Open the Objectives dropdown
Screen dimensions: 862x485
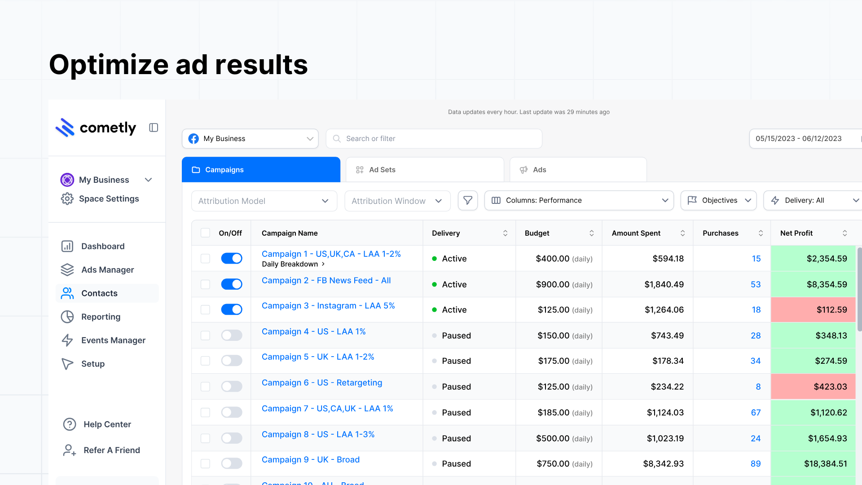(x=718, y=200)
